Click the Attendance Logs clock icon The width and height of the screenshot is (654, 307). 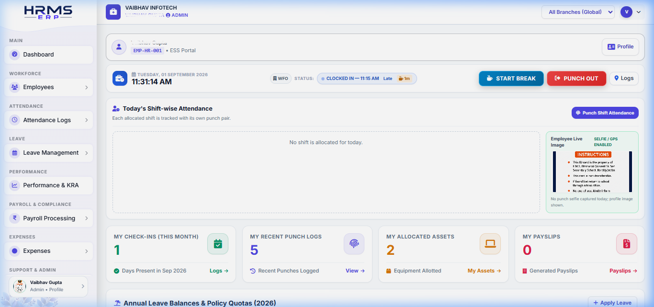[14, 120]
